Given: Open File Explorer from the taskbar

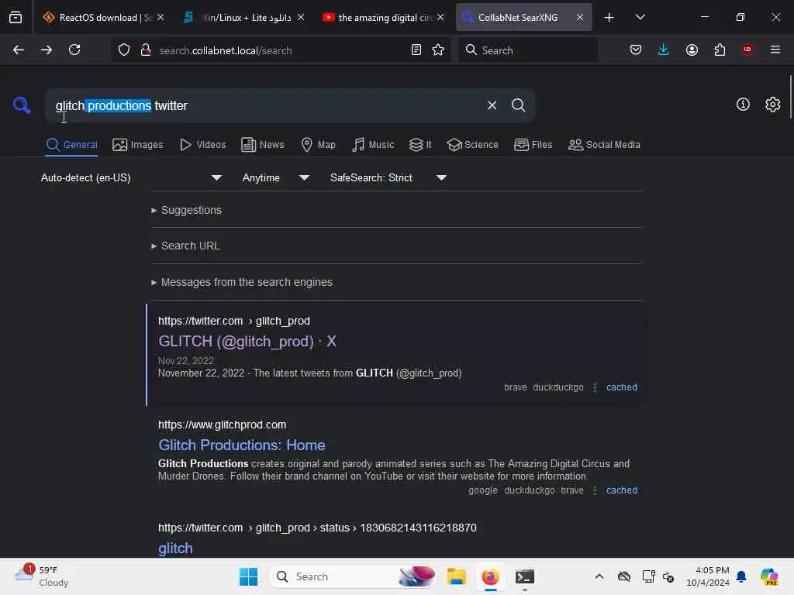Looking at the screenshot, I should (x=456, y=576).
